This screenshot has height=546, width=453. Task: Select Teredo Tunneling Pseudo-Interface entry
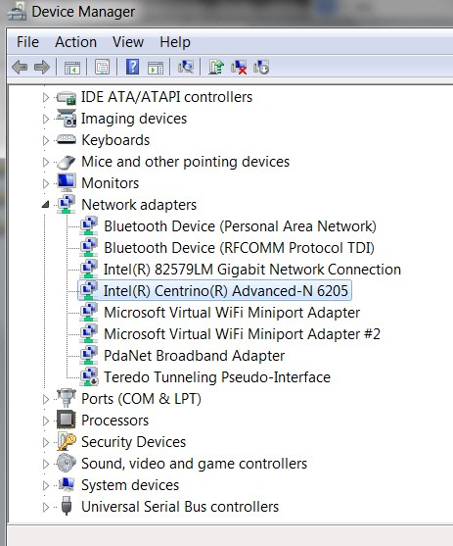tap(217, 377)
